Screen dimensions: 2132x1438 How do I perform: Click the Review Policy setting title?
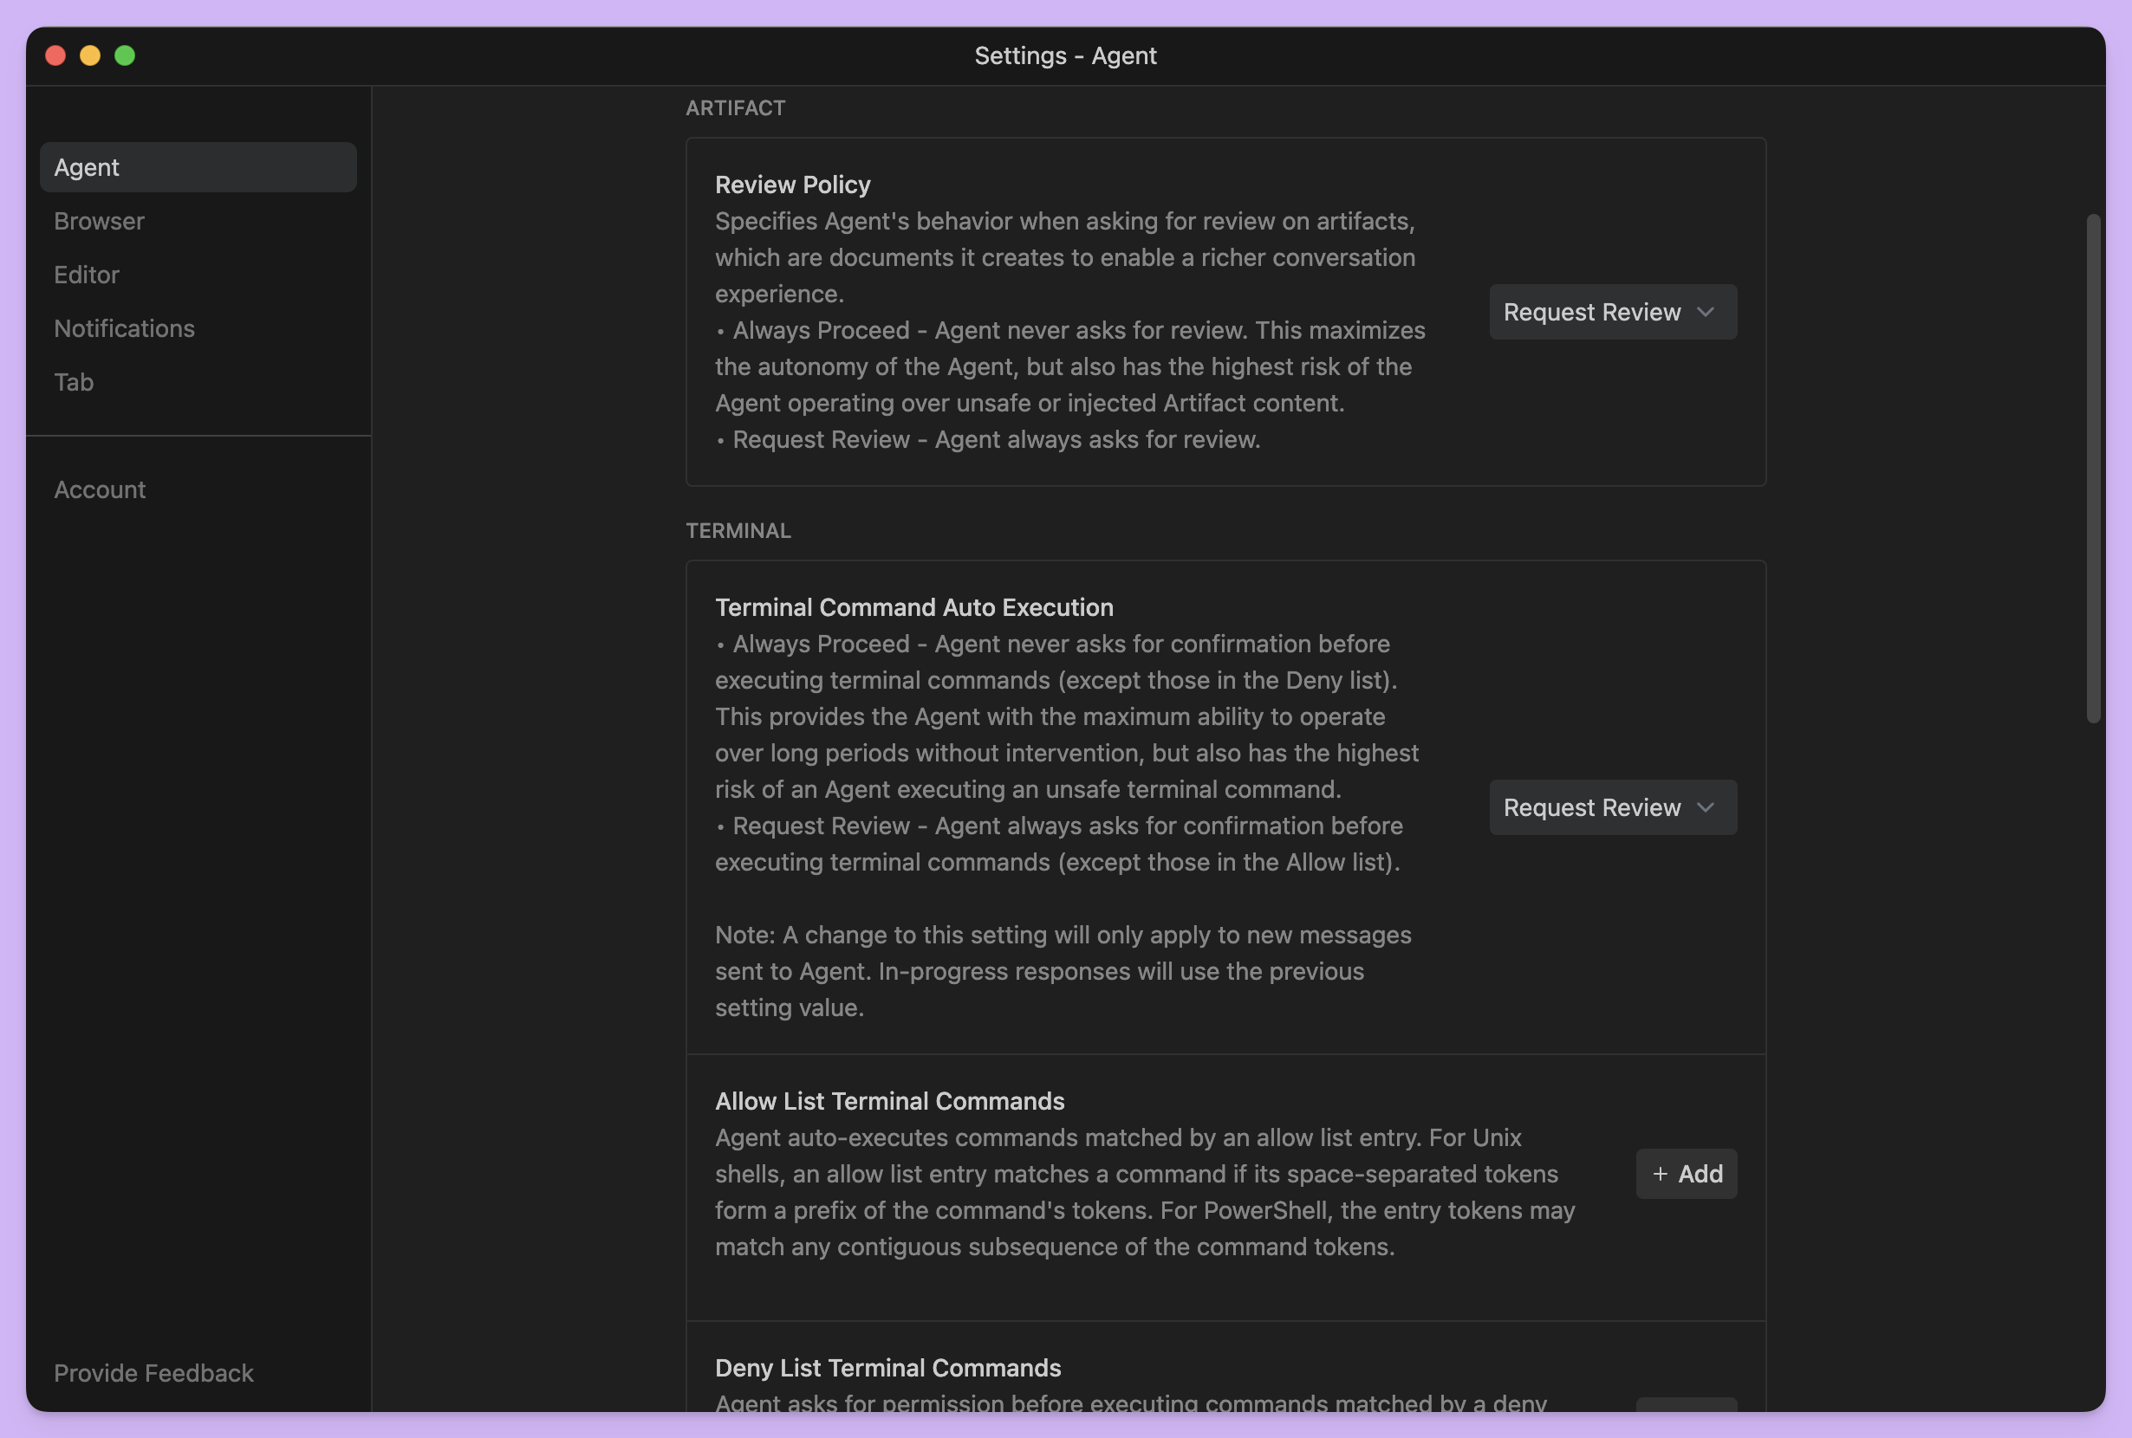pyautogui.click(x=793, y=185)
